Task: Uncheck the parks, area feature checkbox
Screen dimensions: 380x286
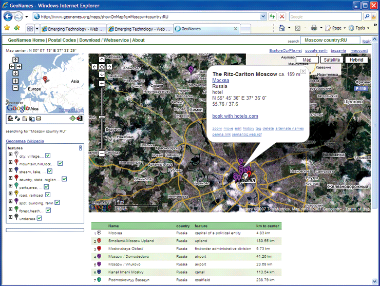Action: tap(46, 187)
